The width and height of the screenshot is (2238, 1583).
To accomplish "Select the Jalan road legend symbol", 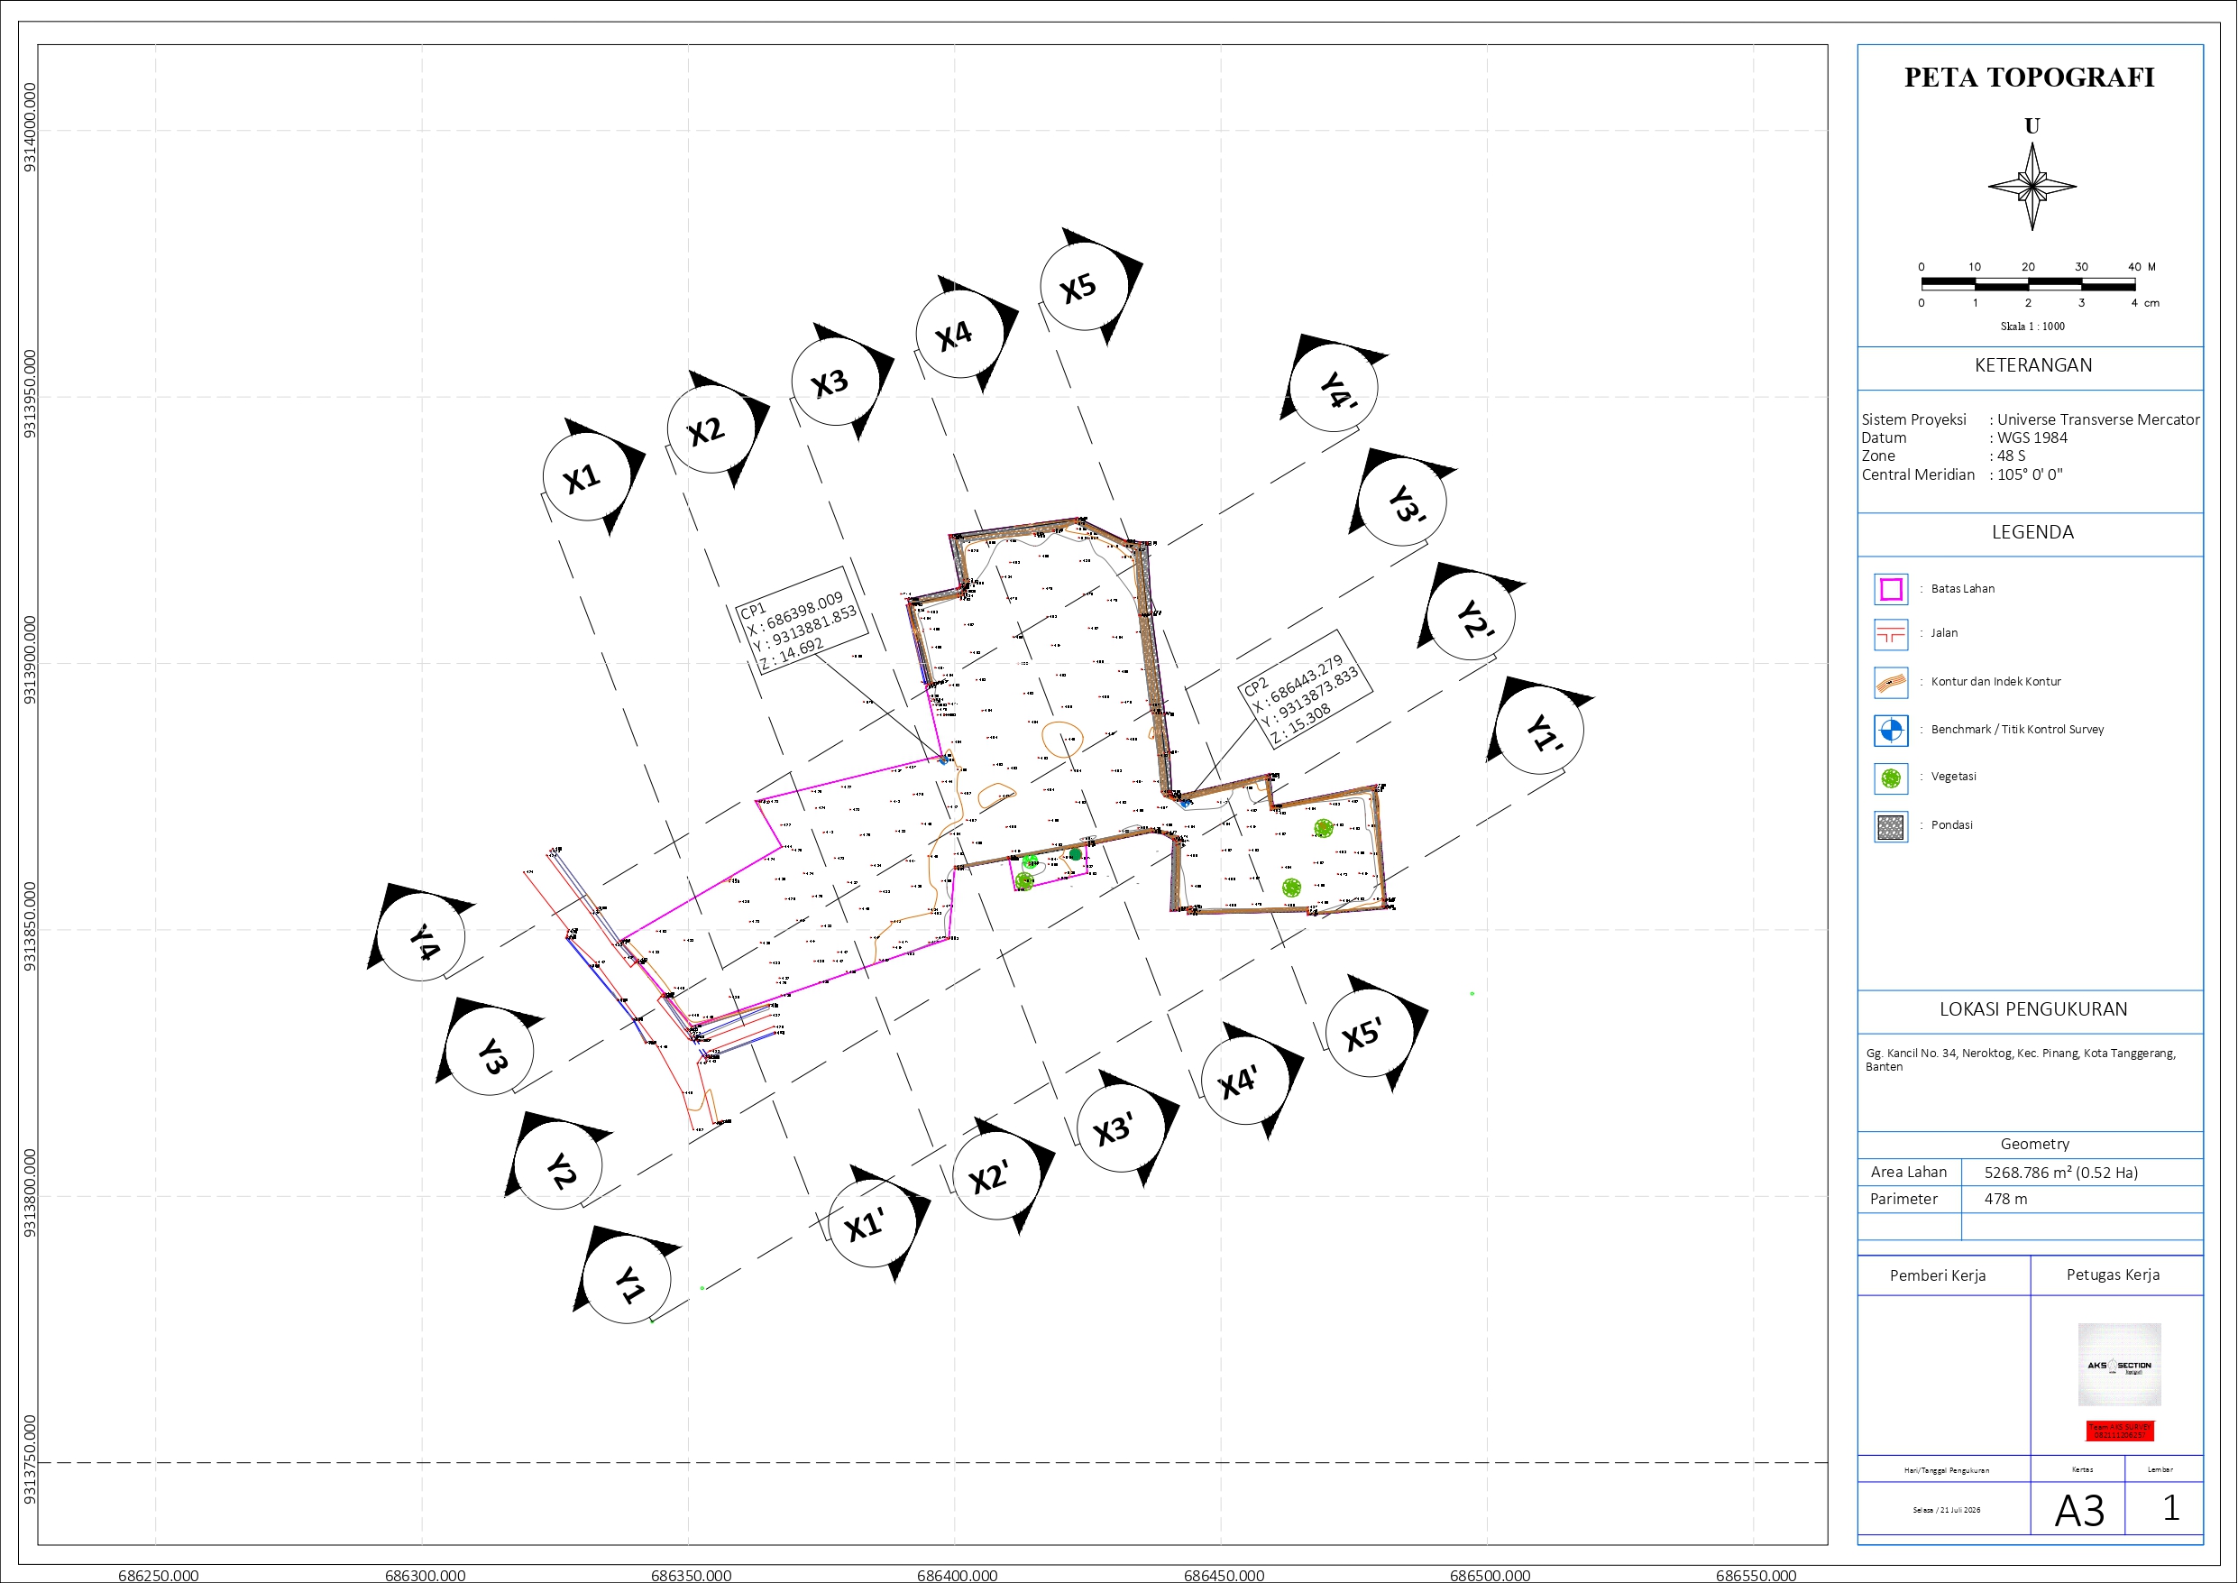I will [1890, 635].
